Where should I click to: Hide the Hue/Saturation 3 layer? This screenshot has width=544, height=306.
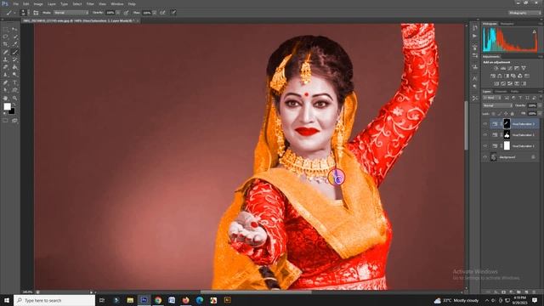click(x=485, y=124)
